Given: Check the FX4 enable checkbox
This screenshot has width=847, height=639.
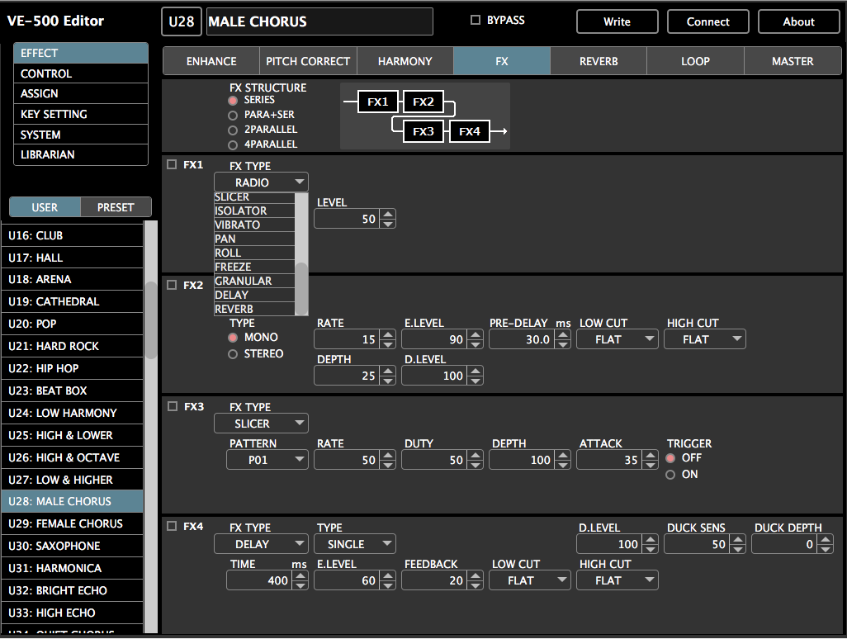Looking at the screenshot, I should [173, 527].
